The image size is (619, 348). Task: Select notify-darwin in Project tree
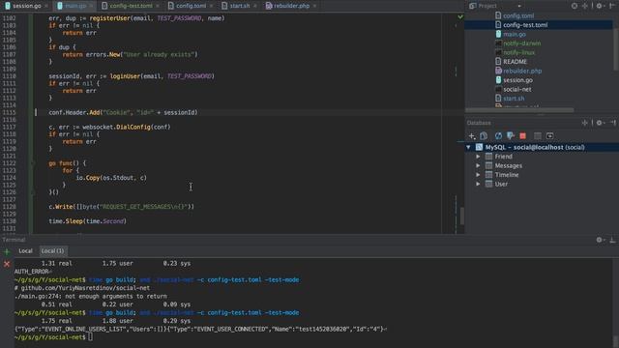coord(522,43)
